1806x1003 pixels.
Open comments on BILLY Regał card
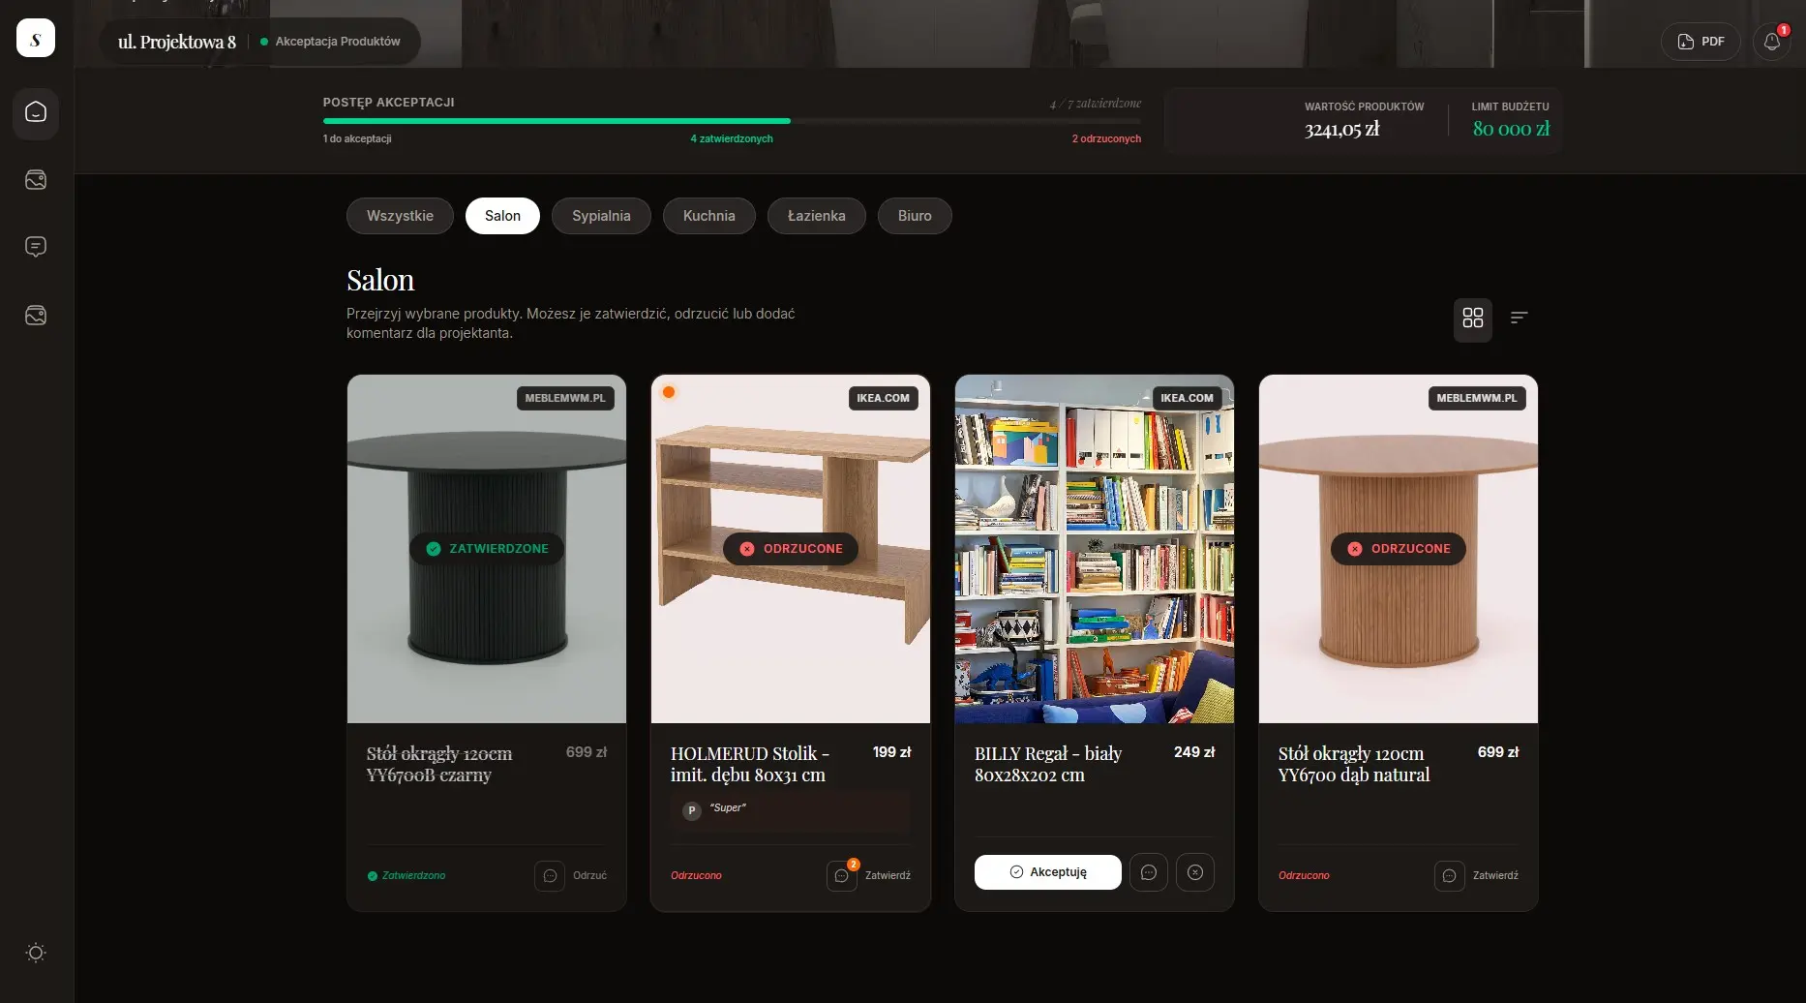tap(1149, 872)
